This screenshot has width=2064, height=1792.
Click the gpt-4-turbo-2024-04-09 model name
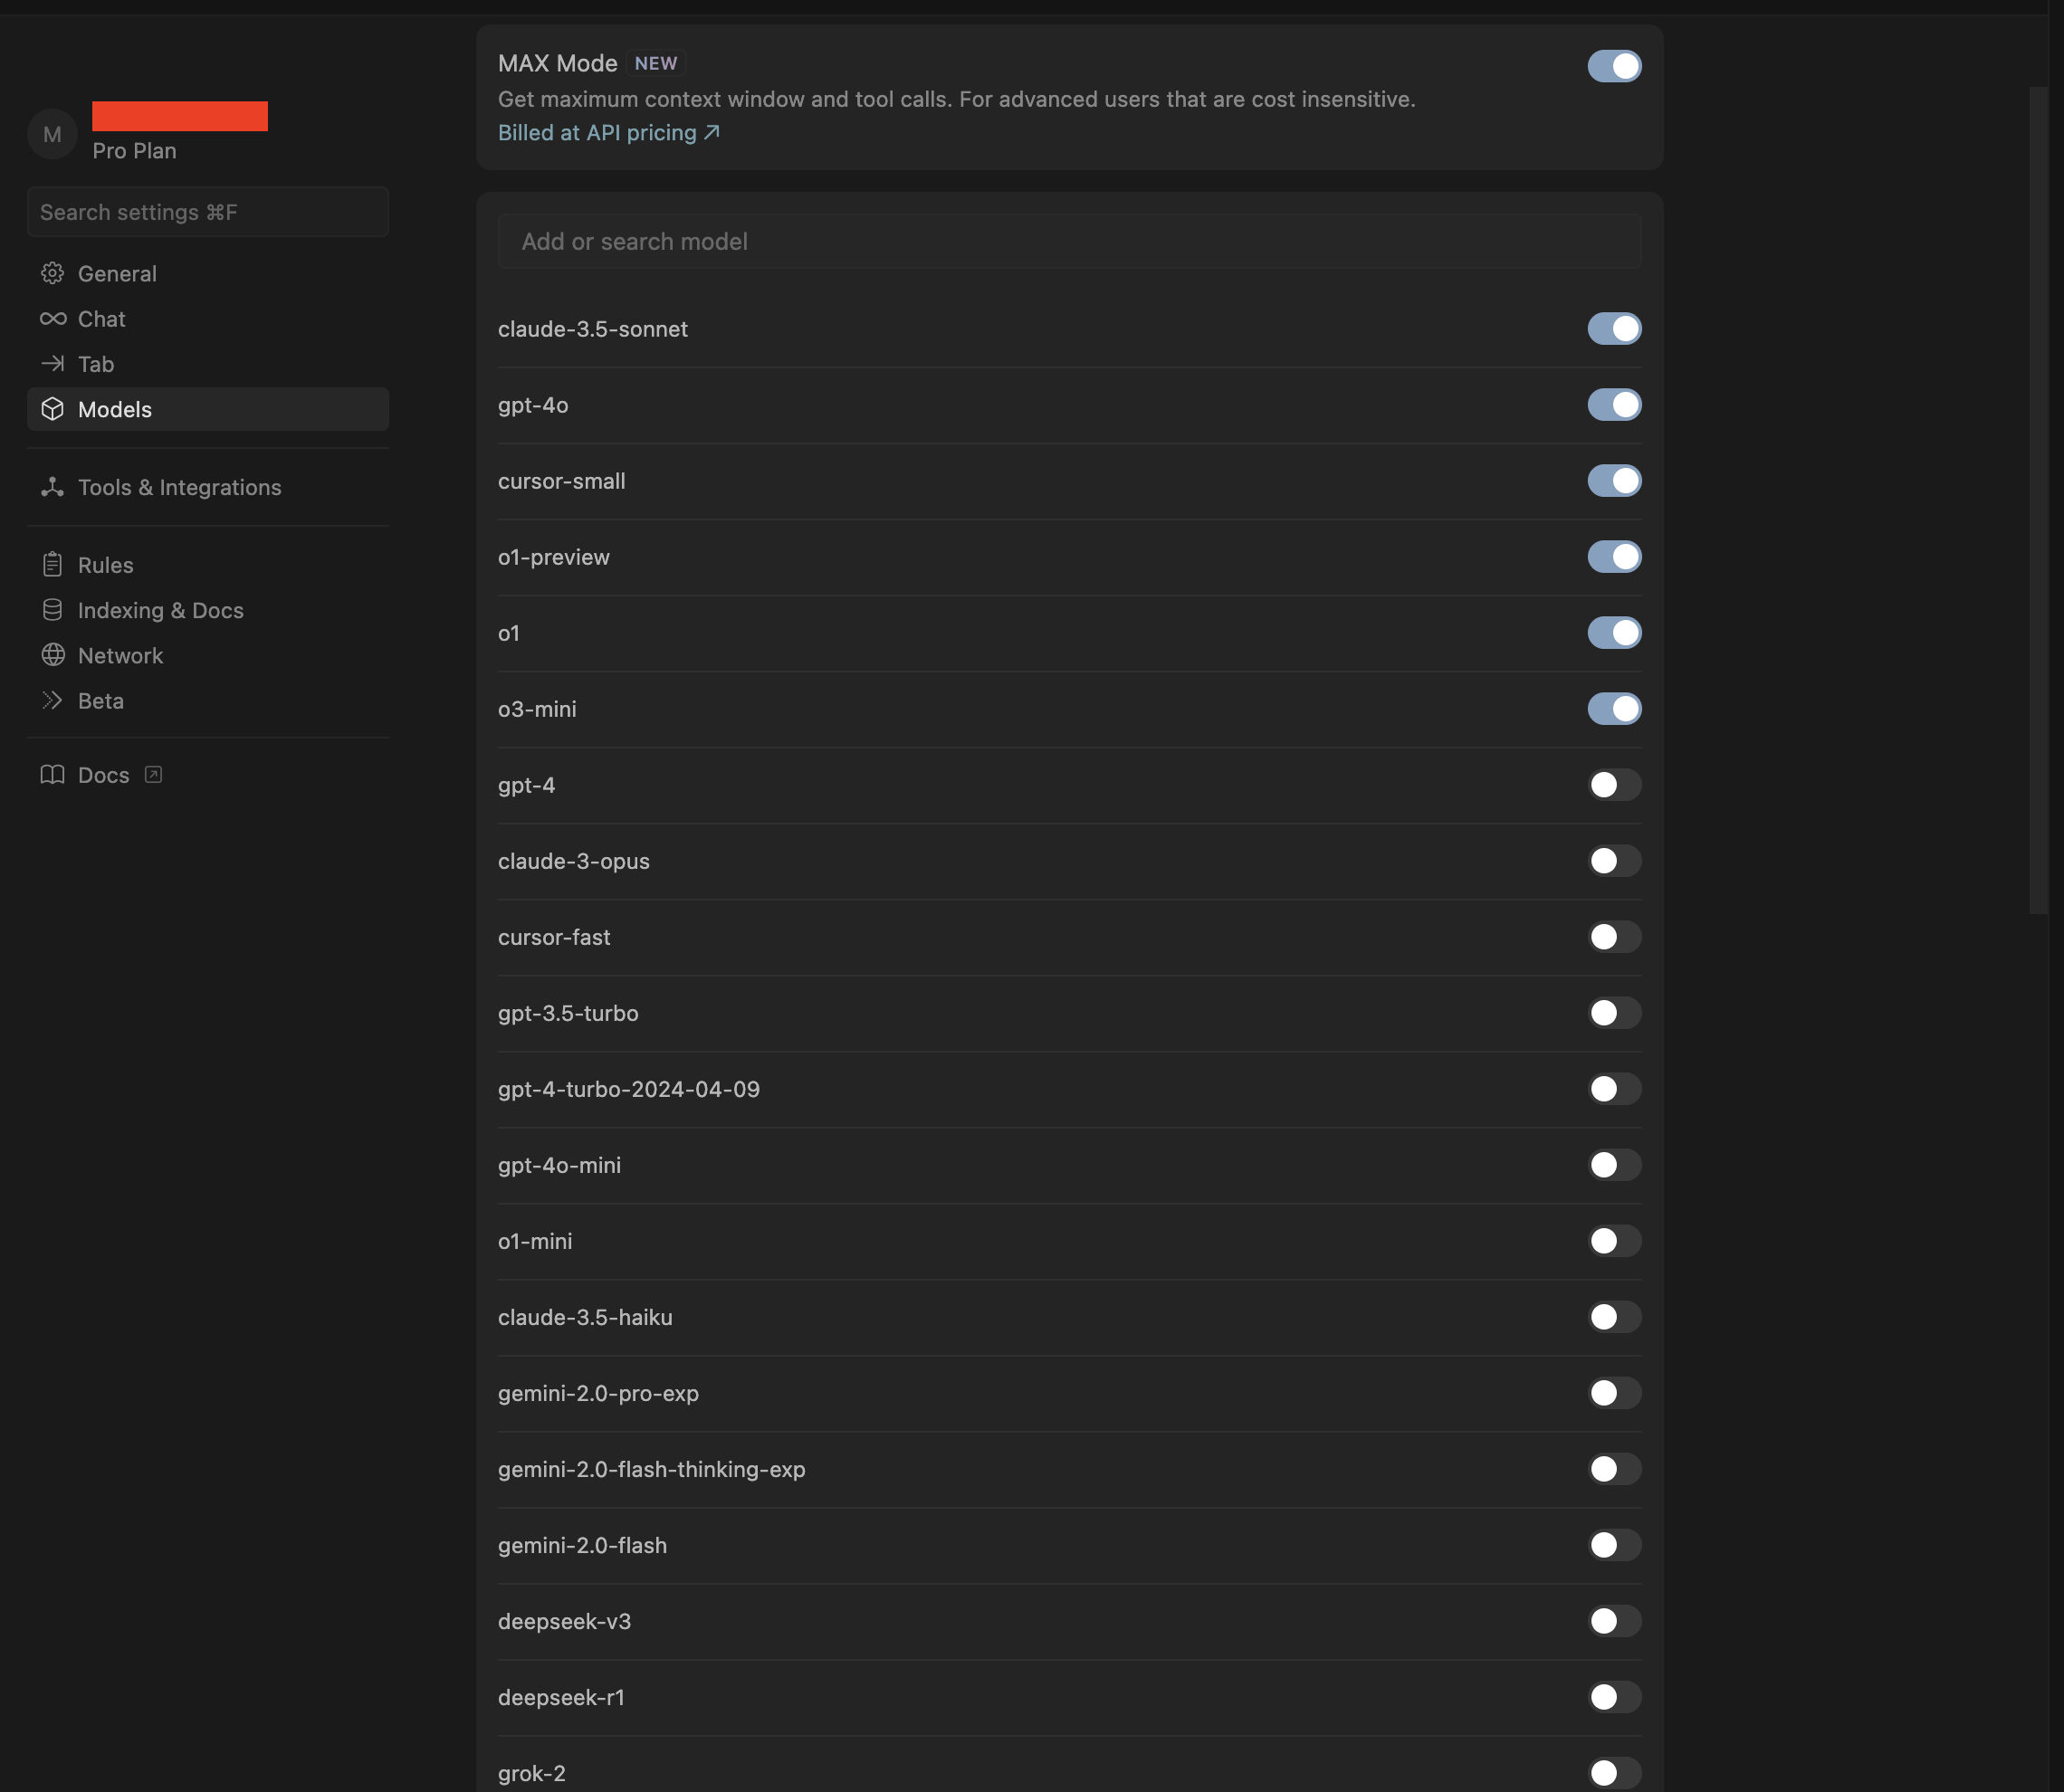pyautogui.click(x=628, y=1089)
